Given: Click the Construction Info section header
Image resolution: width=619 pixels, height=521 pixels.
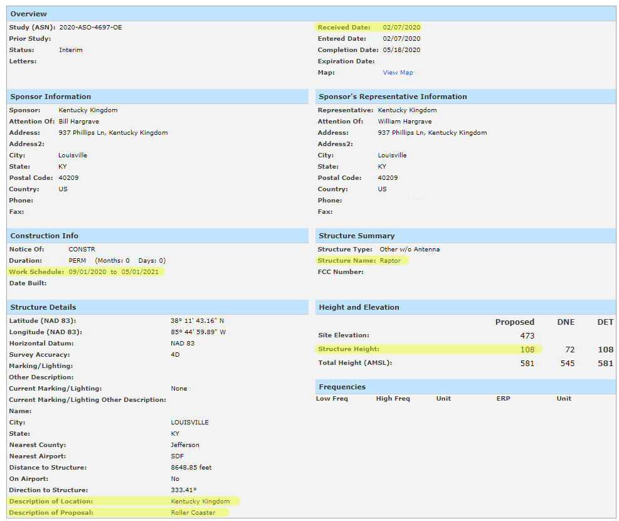Looking at the screenshot, I should click(45, 236).
